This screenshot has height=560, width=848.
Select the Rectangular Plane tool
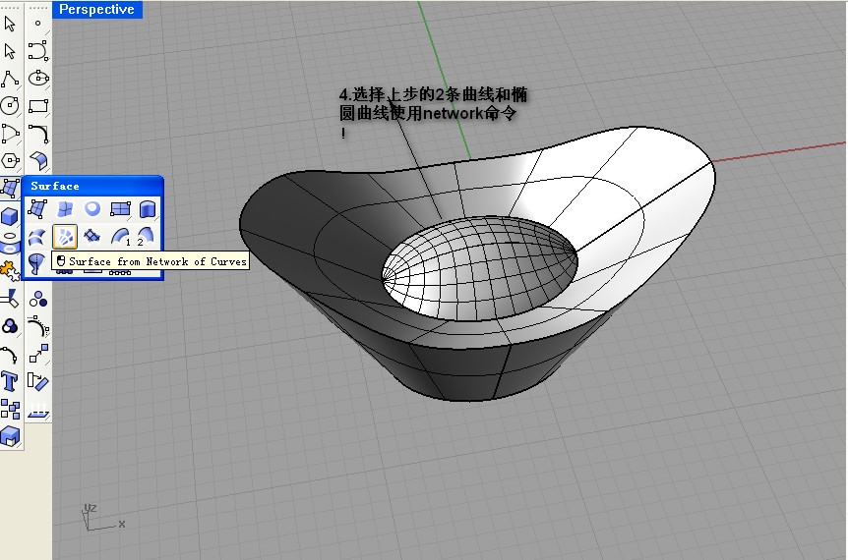click(120, 209)
